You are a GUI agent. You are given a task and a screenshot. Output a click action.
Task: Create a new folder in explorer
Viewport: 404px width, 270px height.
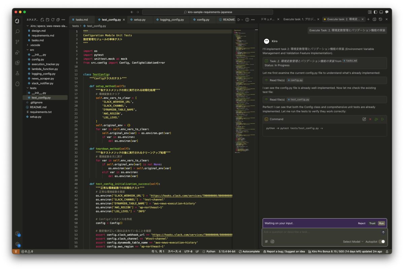[x=48, y=20]
